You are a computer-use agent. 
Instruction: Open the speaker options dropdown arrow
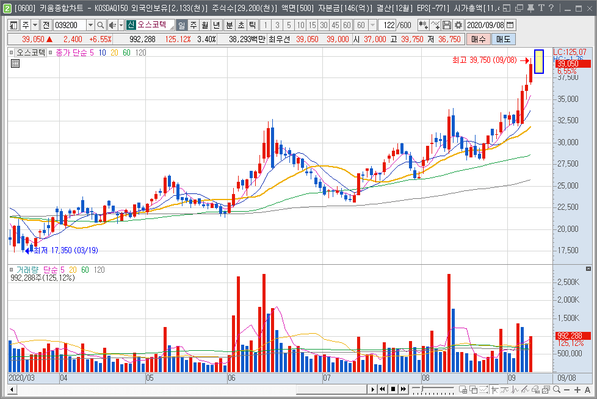[x=121, y=25]
